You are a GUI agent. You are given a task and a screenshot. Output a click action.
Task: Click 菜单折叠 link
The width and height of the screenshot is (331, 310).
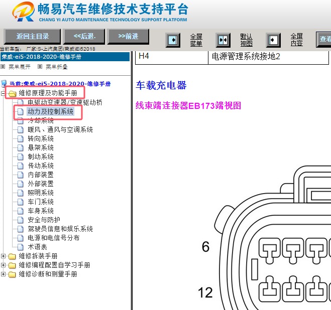click(57, 67)
